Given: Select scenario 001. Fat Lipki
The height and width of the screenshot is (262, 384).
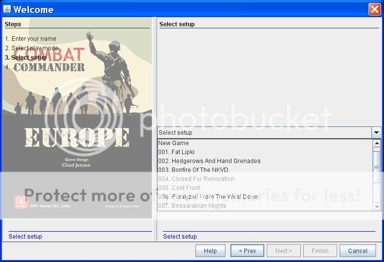Looking at the screenshot, I should [265, 152].
